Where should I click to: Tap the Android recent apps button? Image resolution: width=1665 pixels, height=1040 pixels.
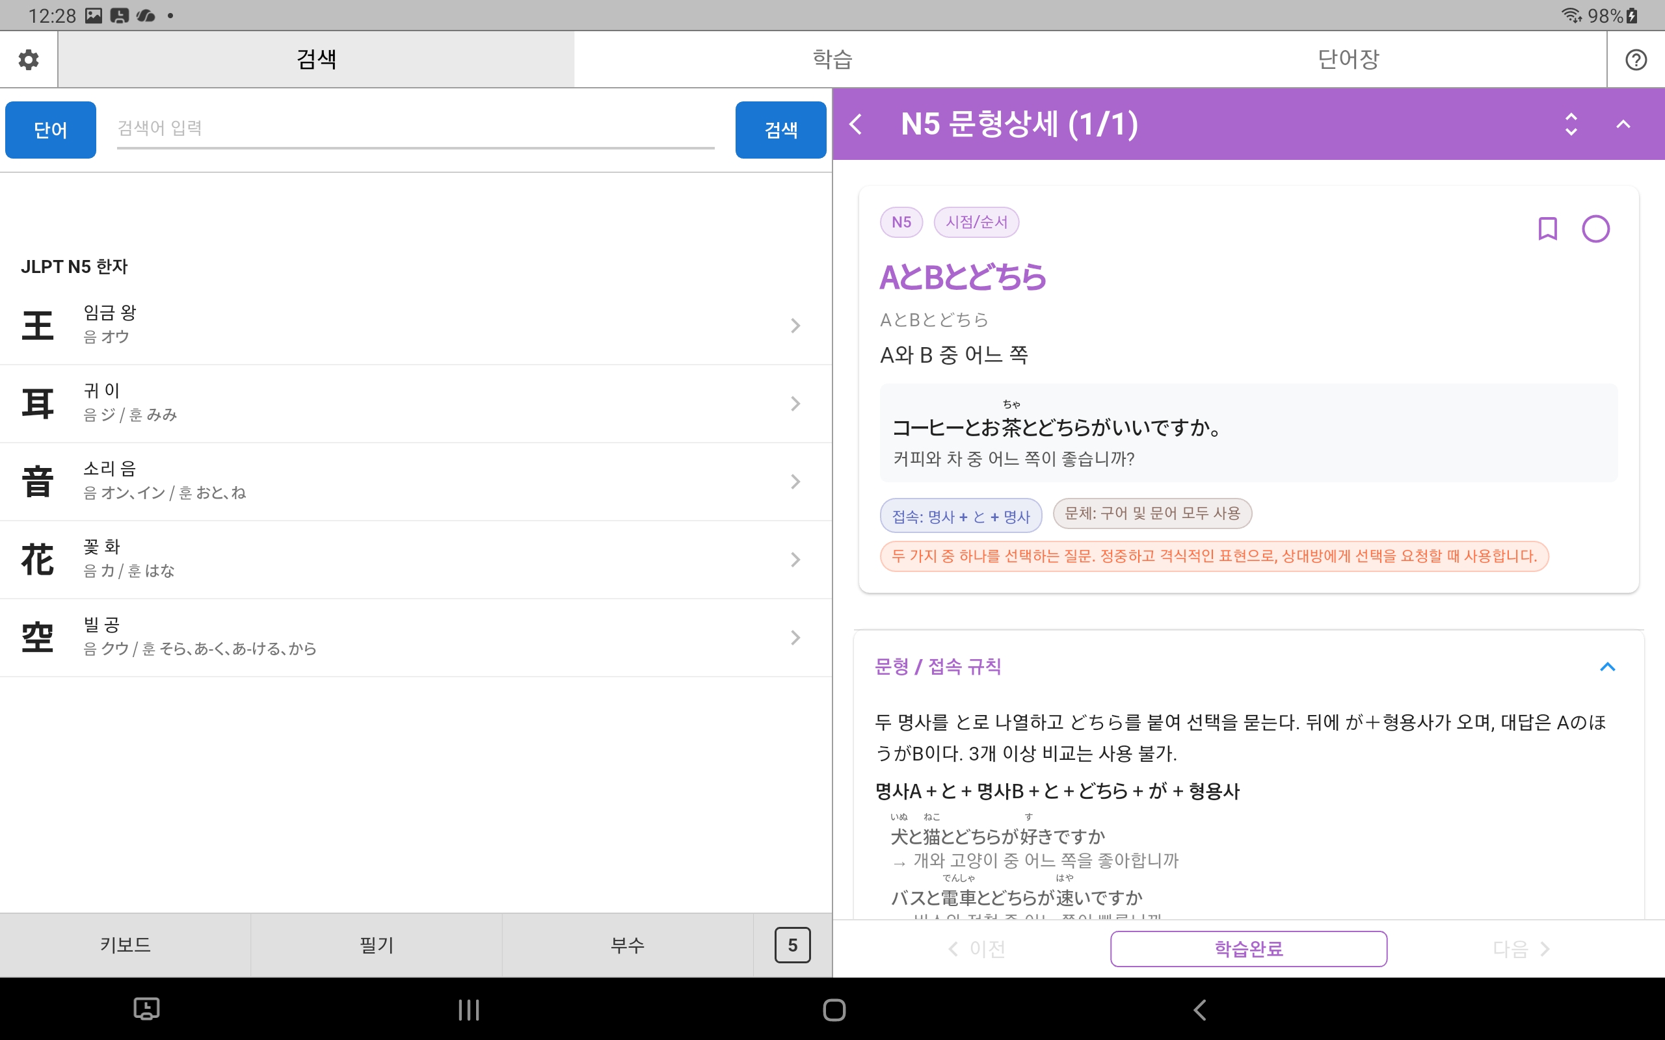[468, 1009]
